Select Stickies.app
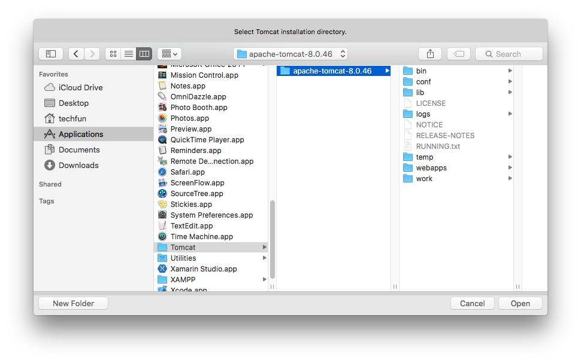 pos(211,204)
